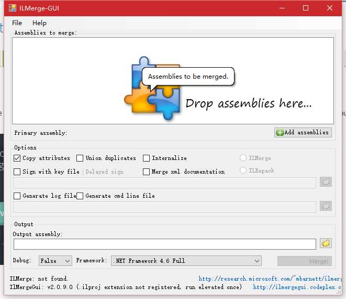Click the 'Primary assembly:' label
The width and height of the screenshot is (346, 299).
click(x=41, y=133)
